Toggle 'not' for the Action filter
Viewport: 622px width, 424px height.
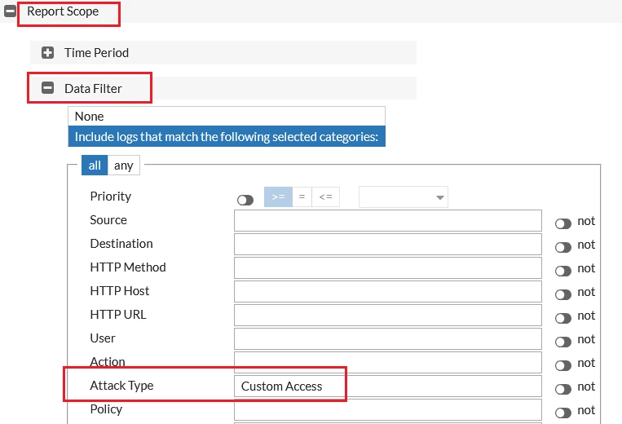point(562,365)
